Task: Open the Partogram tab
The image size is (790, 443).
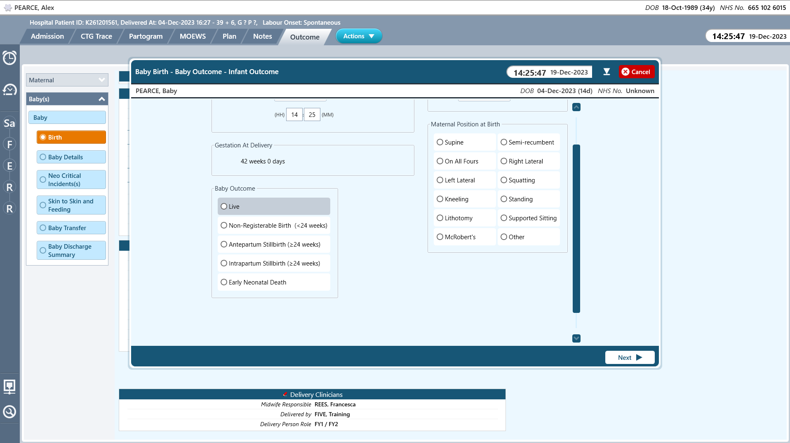Action: coord(146,36)
